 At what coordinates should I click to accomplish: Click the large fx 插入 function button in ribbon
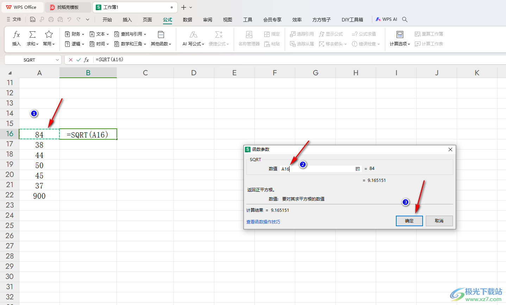pos(17,38)
